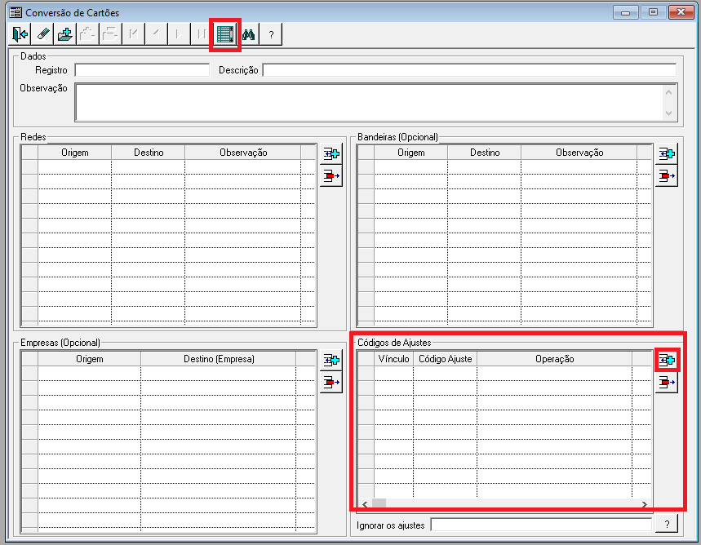Go to next record navigation icon
Viewport: 701px width, 545px height.
(180, 34)
